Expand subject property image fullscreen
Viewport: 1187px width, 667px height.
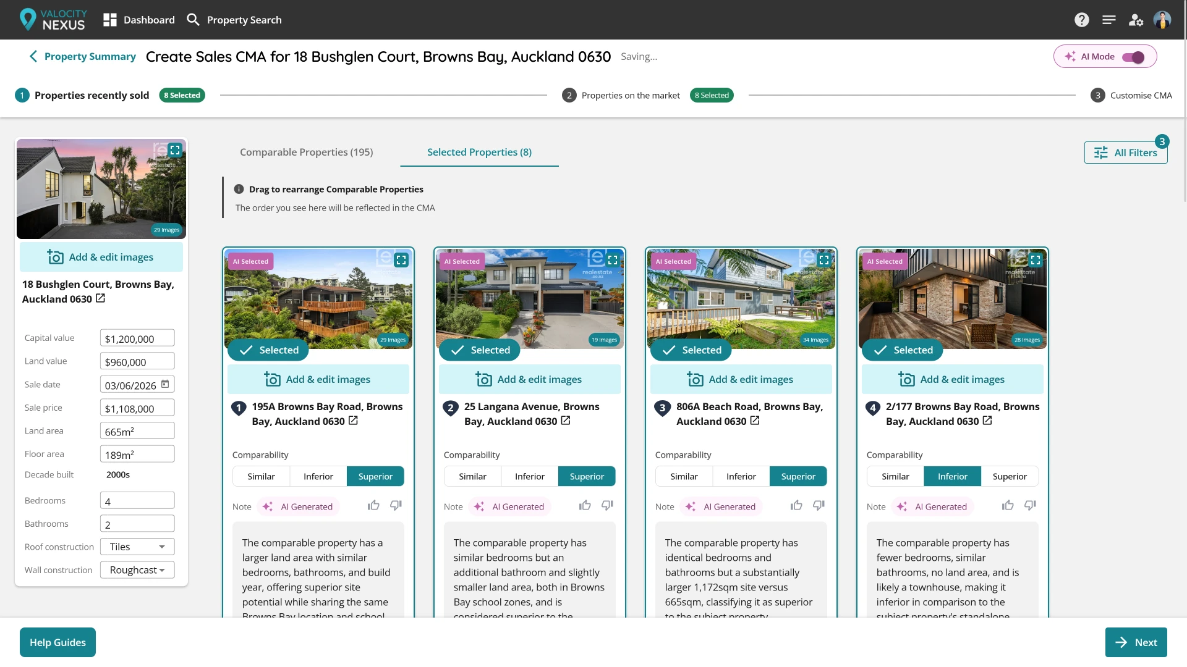175,150
